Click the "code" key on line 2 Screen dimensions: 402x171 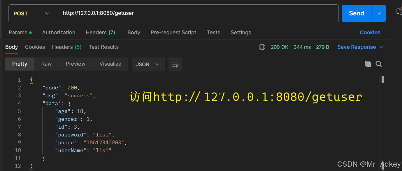[52, 88]
